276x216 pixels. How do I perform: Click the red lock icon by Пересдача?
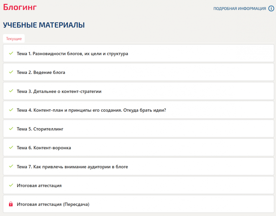(11, 204)
